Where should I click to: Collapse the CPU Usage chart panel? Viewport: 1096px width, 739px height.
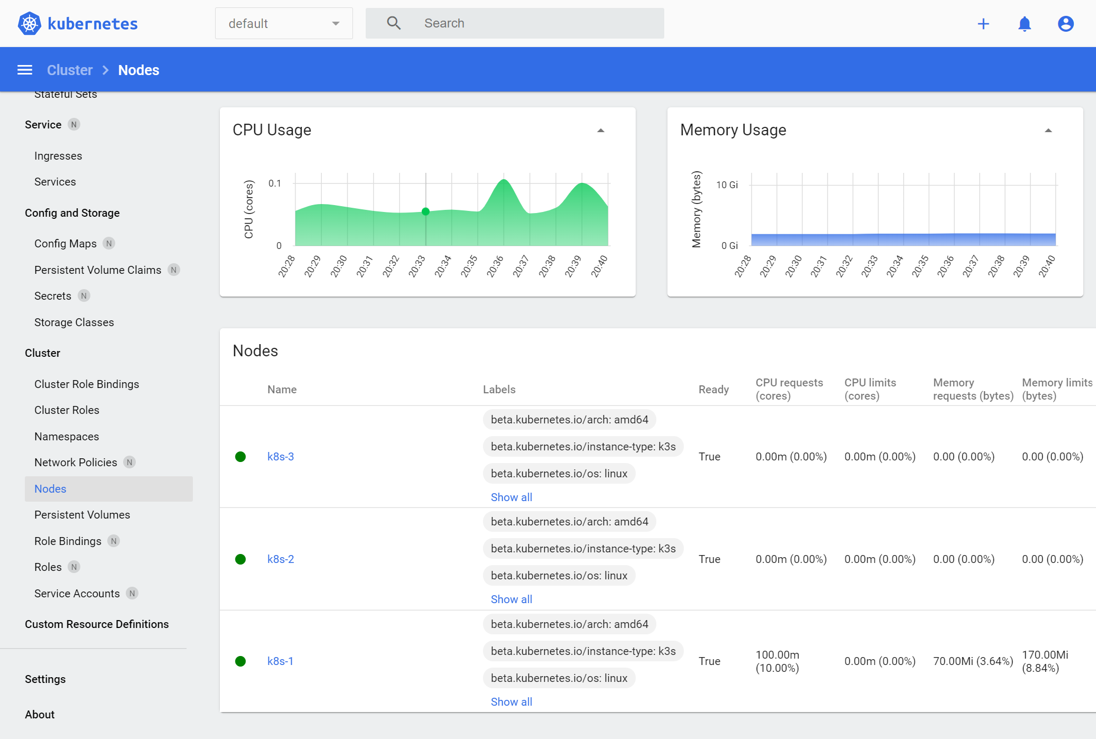click(x=600, y=130)
